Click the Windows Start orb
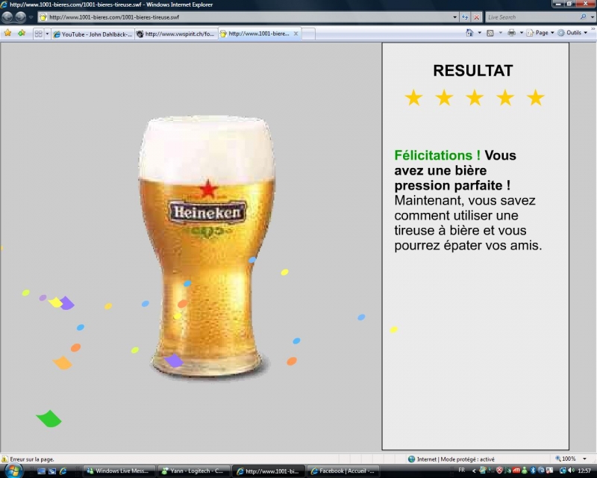This screenshot has width=597, height=478. [13, 471]
